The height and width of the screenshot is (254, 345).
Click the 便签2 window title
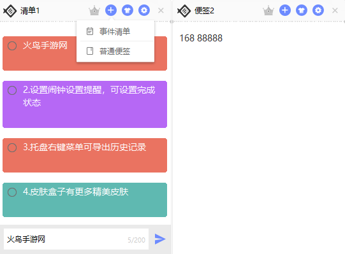[x=204, y=11]
